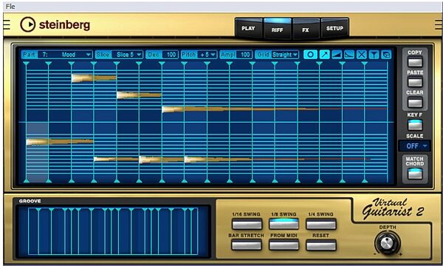Click the FROM MIDI button
The width and height of the screenshot is (443, 266).
(x=284, y=245)
